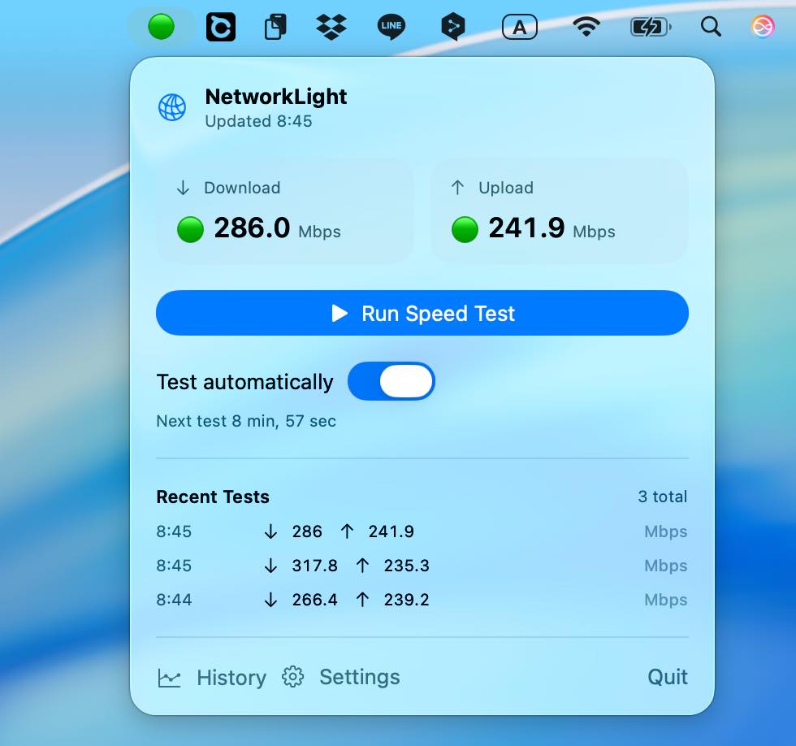
Task: Run Speed Test
Action: pyautogui.click(x=422, y=313)
